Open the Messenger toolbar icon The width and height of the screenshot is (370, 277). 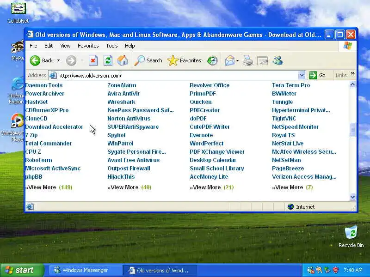277,60
